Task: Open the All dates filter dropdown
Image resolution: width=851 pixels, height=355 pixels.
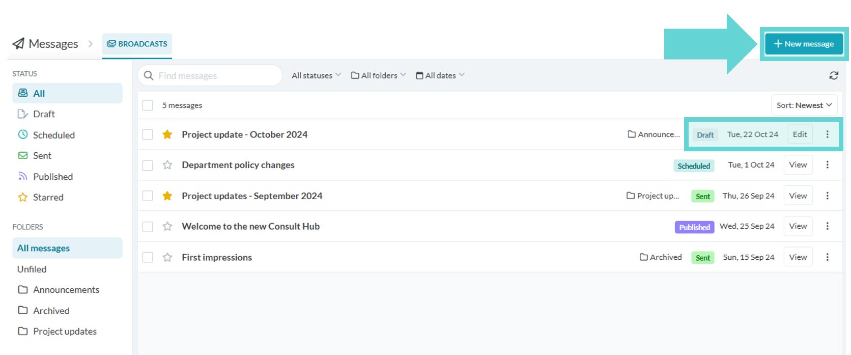Action: (x=440, y=75)
